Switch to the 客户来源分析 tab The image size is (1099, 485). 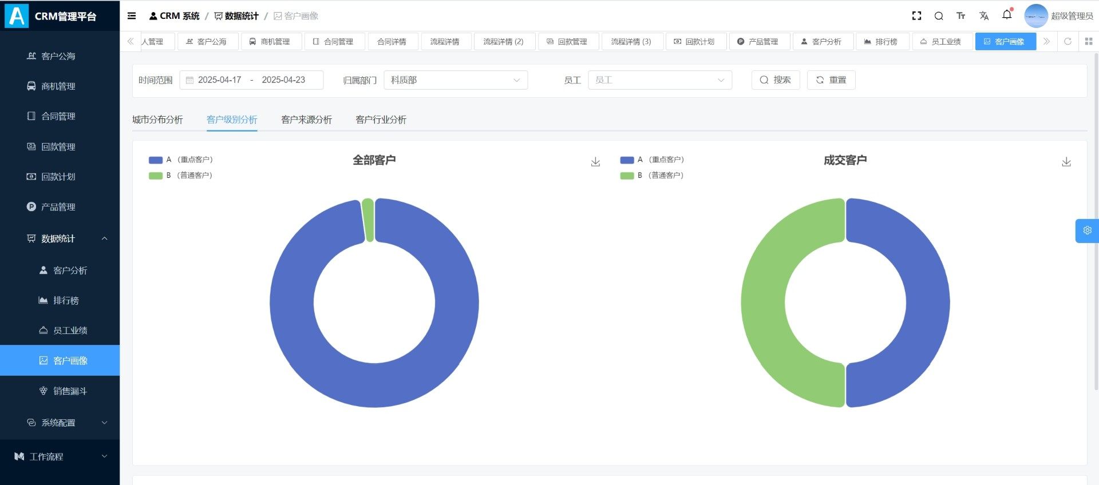coord(306,120)
